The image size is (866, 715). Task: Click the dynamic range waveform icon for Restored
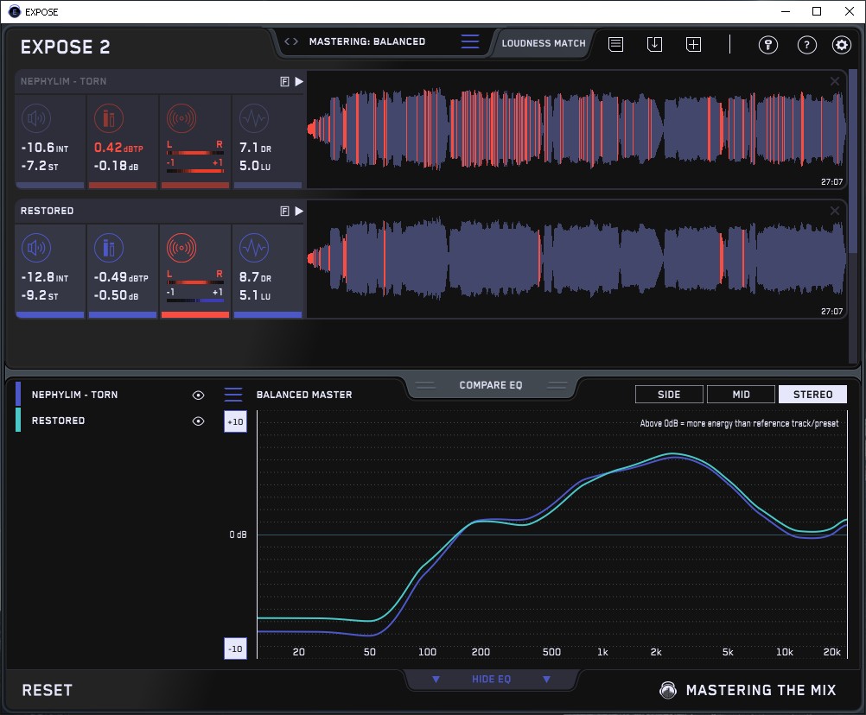click(x=252, y=249)
